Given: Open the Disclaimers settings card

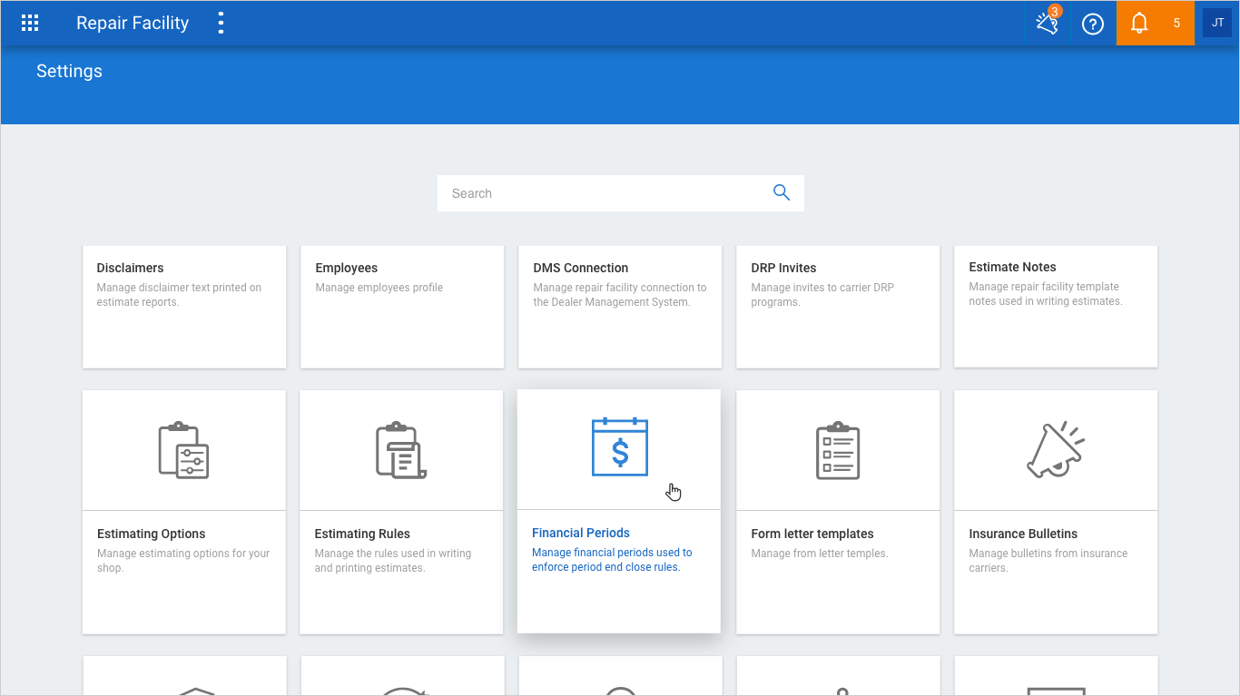Looking at the screenshot, I should [x=184, y=307].
